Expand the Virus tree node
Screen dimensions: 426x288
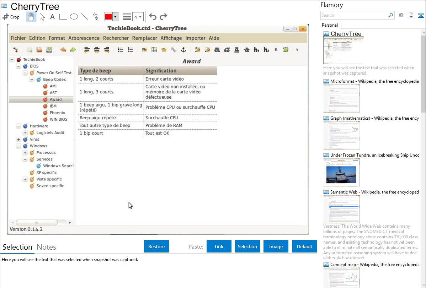(x=18, y=139)
